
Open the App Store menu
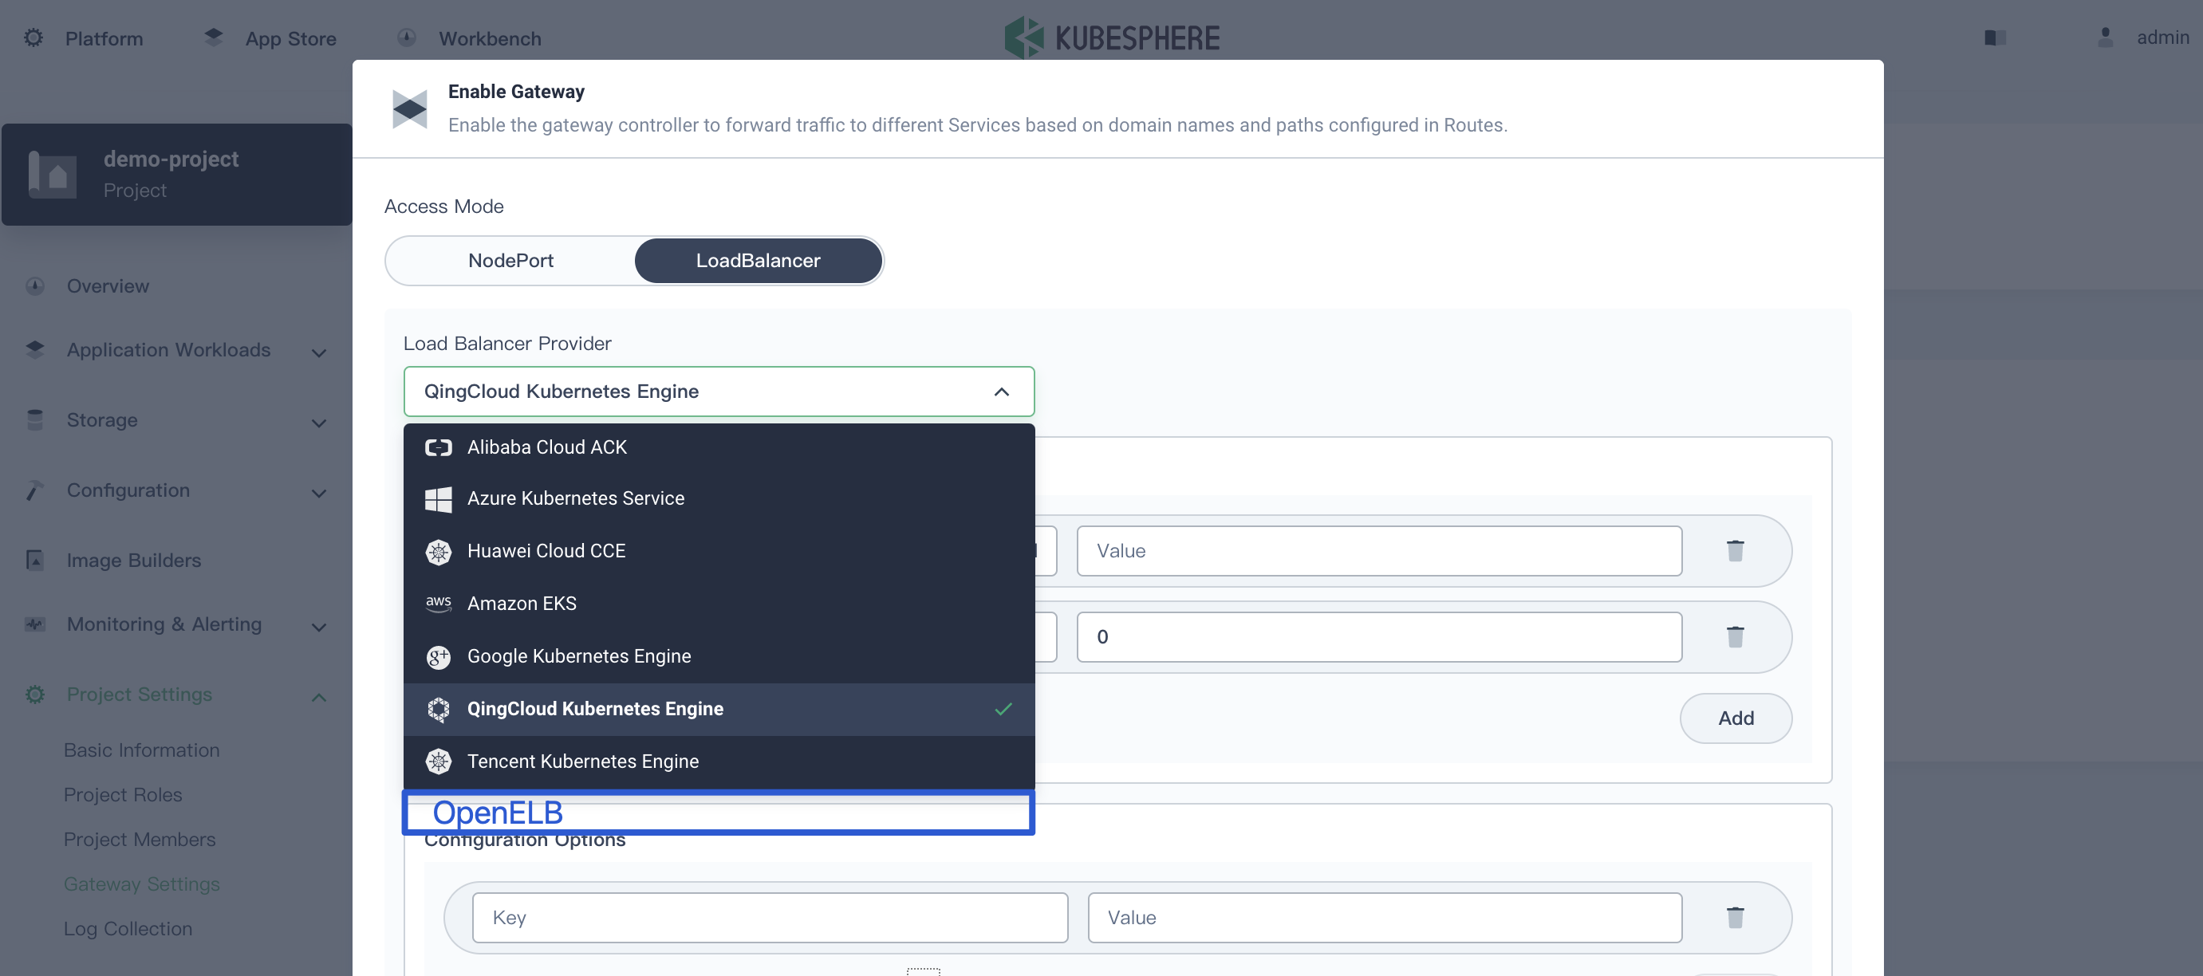pyautogui.click(x=291, y=38)
